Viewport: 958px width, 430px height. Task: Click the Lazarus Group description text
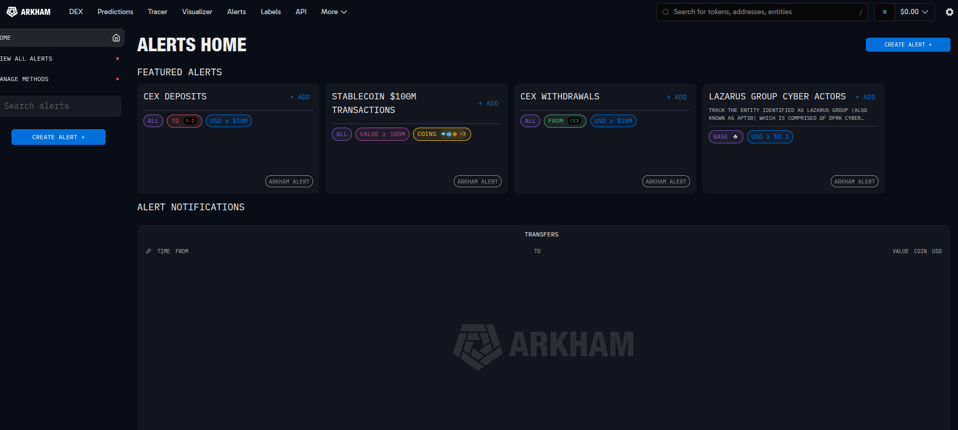click(788, 114)
